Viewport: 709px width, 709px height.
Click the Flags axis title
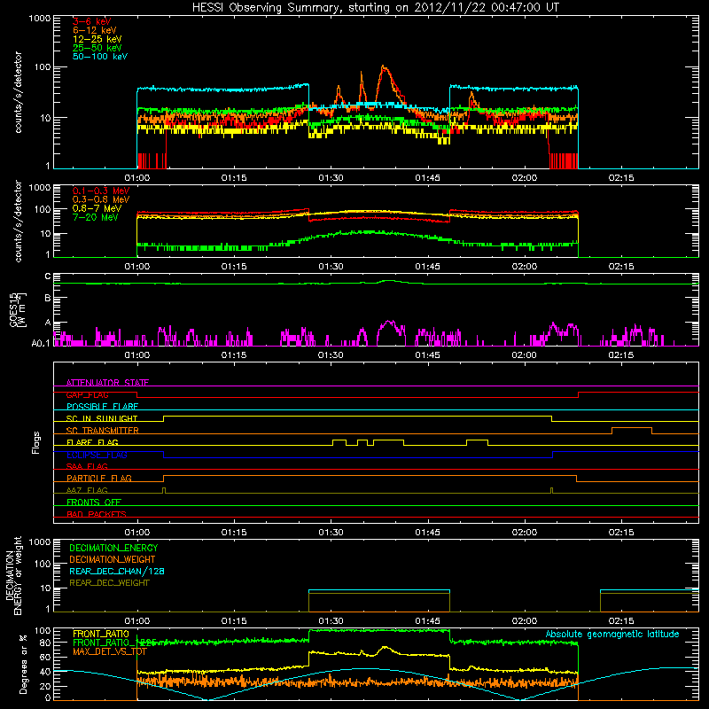[x=36, y=442]
